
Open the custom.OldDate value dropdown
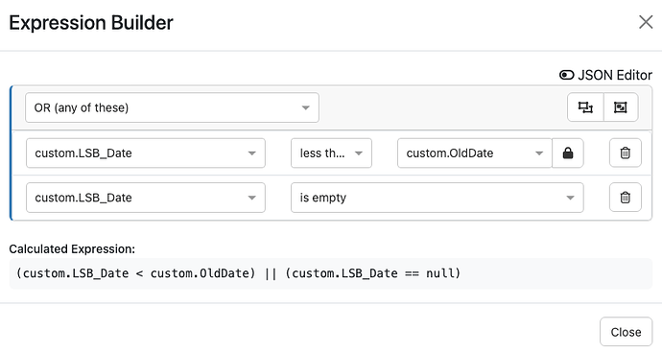click(x=475, y=153)
